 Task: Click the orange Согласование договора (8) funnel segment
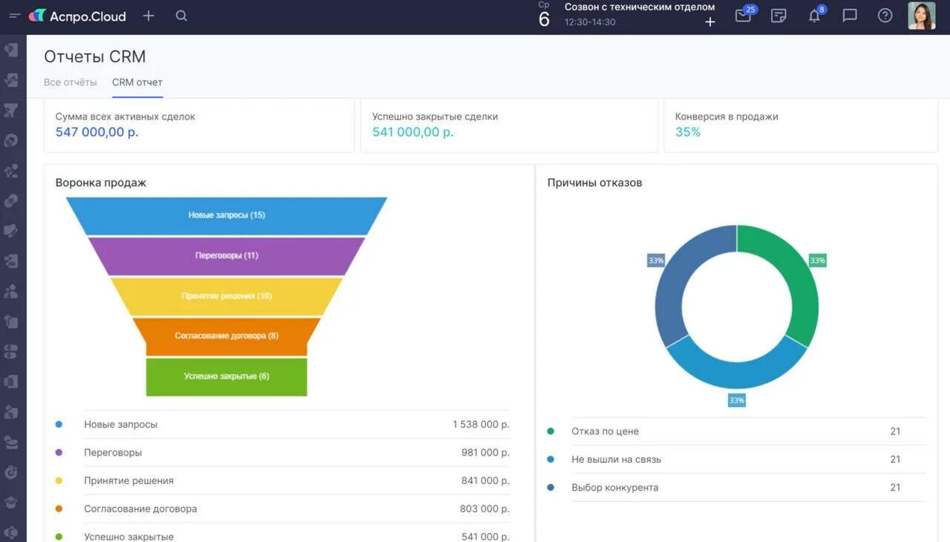click(226, 336)
